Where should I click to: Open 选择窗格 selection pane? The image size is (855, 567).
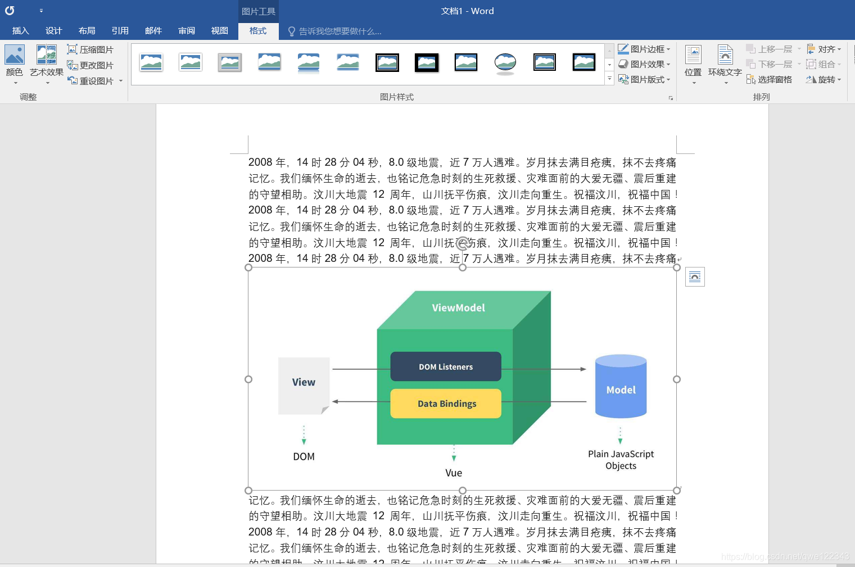(769, 79)
